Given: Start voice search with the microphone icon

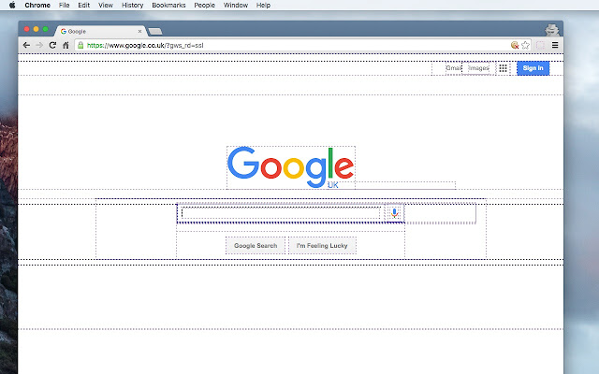Looking at the screenshot, I should 395,213.
